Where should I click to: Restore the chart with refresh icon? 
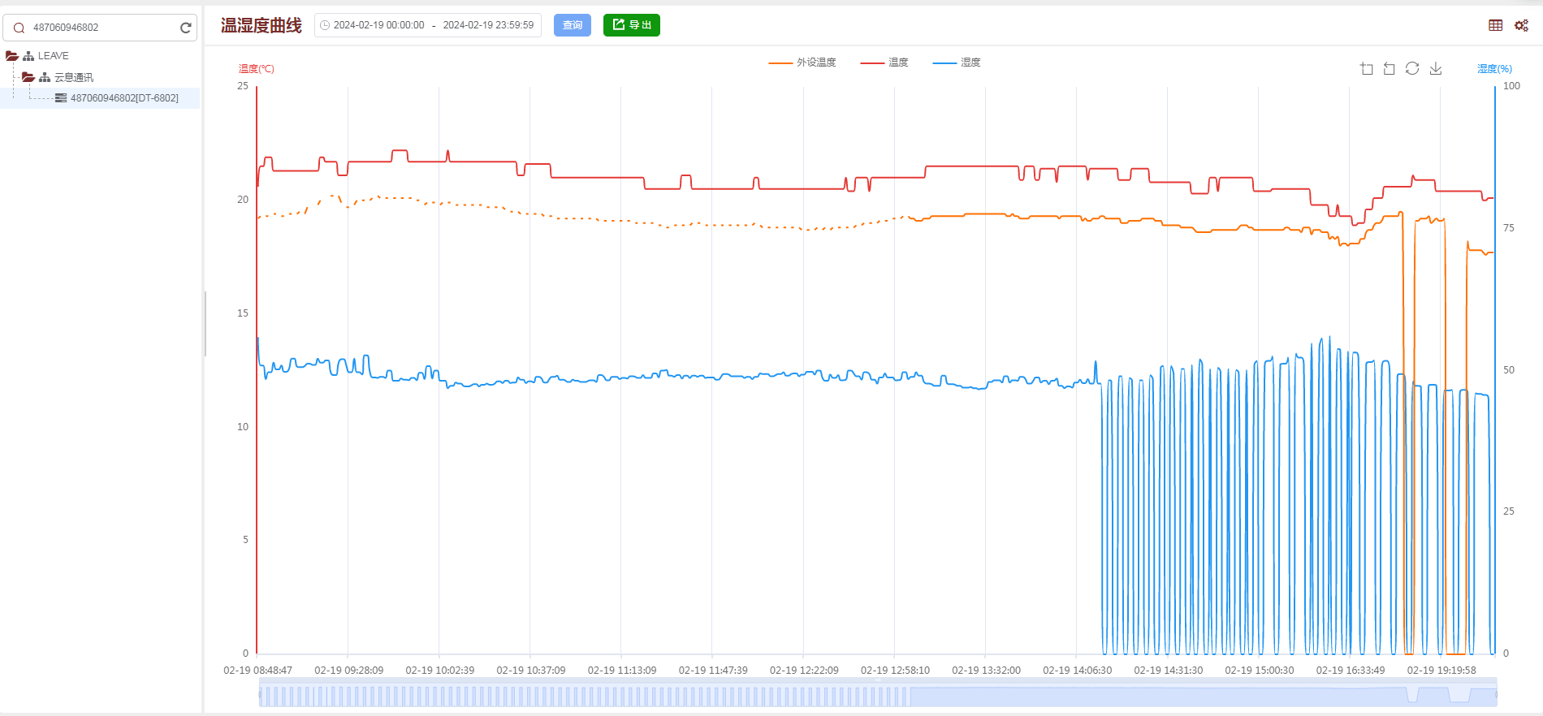click(x=1412, y=69)
